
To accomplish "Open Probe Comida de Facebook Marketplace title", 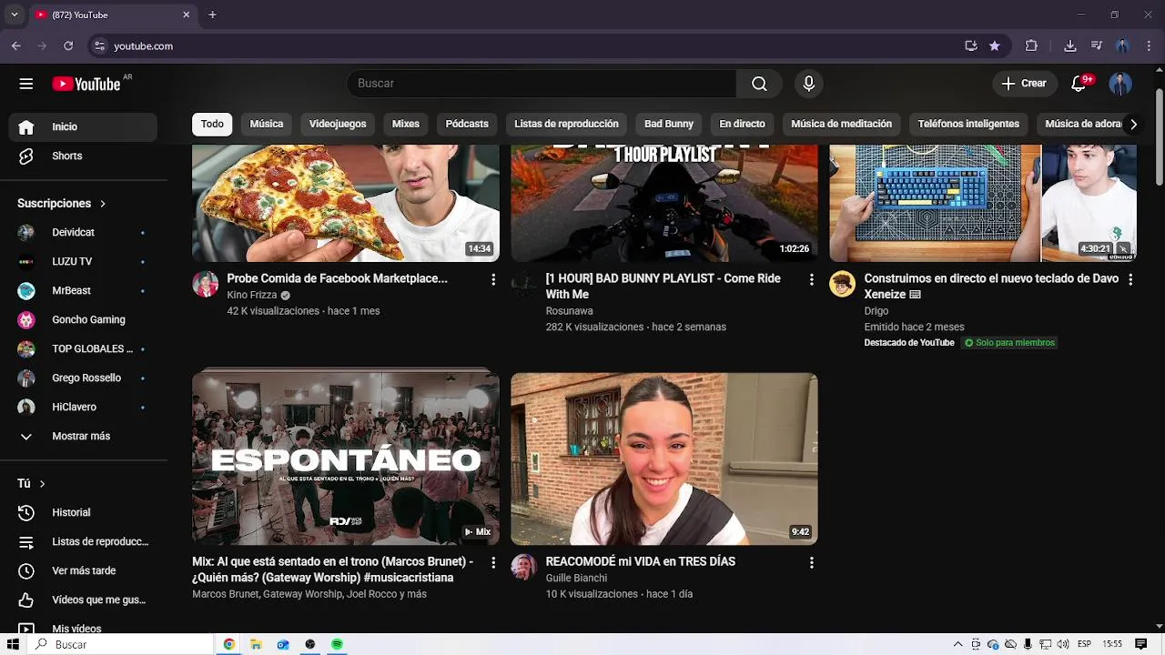I will pyautogui.click(x=337, y=278).
